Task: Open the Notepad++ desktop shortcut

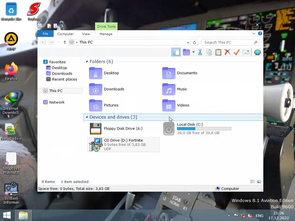Action: (11, 131)
